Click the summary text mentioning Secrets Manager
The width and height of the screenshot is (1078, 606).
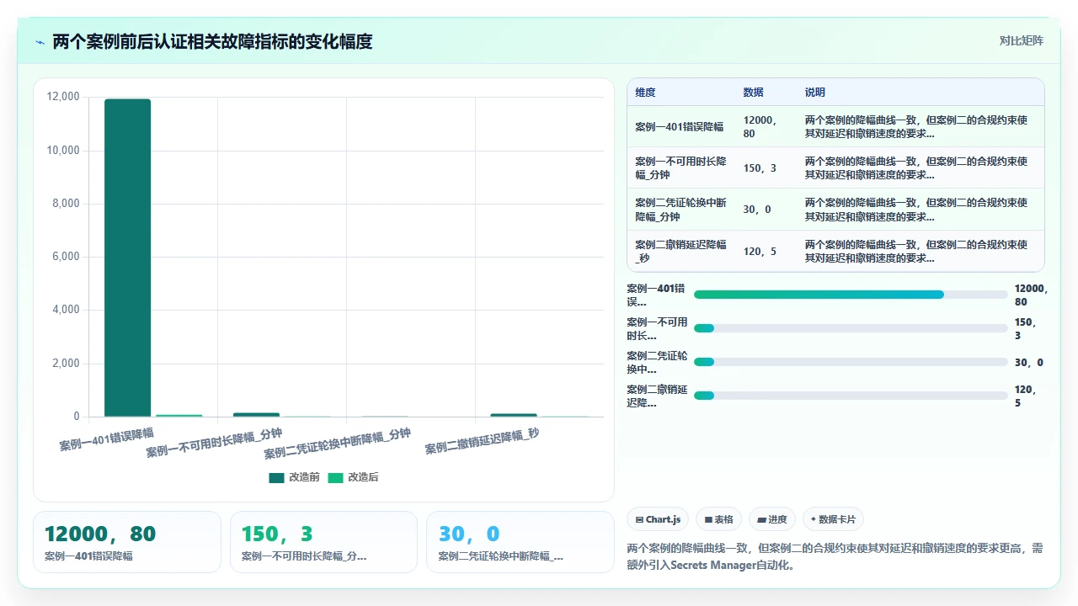[x=835, y=556]
